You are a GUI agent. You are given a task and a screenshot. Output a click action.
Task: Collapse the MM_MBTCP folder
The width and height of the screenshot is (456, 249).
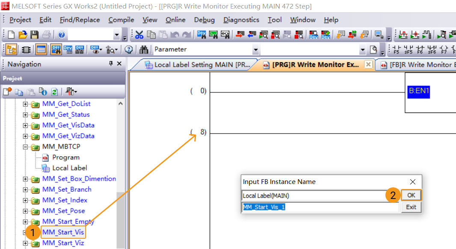point(25,147)
